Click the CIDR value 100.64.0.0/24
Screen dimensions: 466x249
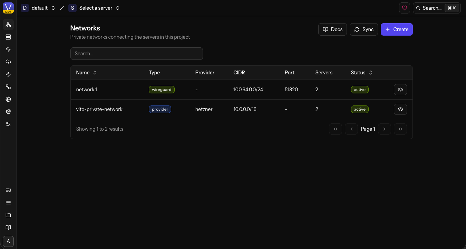[x=248, y=90]
